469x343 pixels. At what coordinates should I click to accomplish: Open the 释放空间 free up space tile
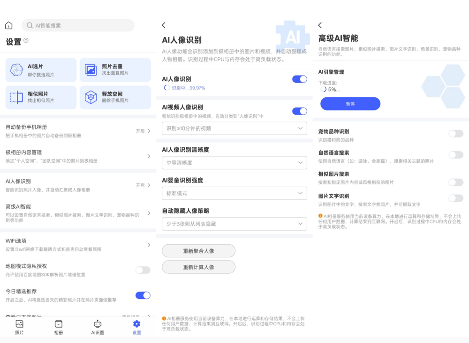pyautogui.click(x=115, y=97)
